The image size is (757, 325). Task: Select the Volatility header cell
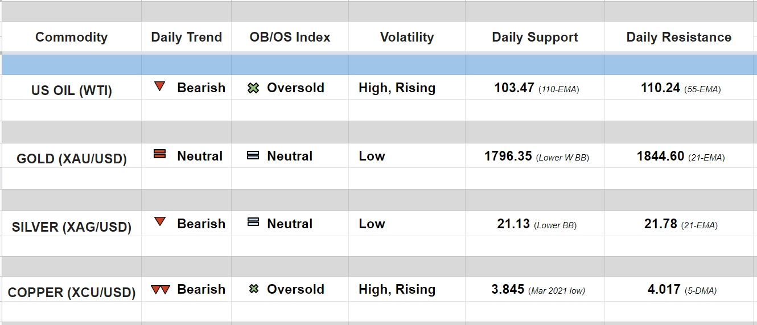coord(406,38)
